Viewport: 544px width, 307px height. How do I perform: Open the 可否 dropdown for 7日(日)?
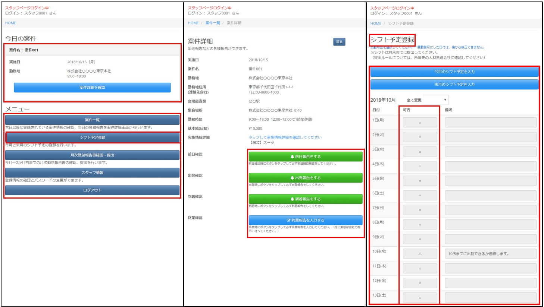(420, 210)
